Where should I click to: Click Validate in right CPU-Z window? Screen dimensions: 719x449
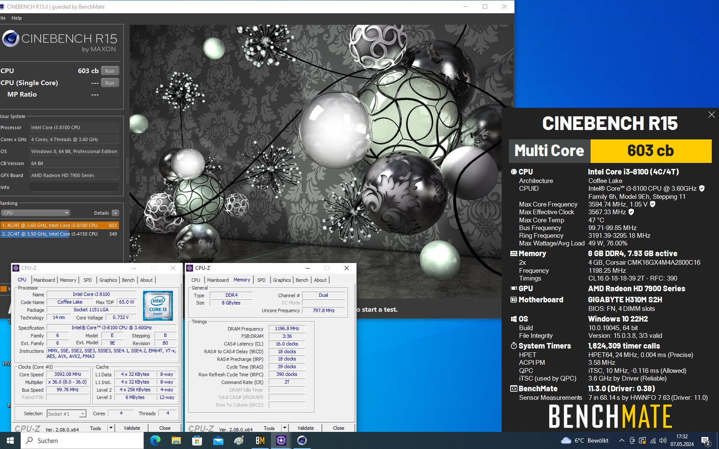click(306, 428)
